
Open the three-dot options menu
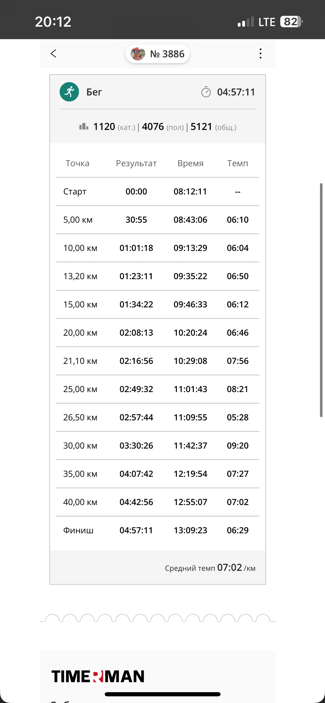click(260, 54)
